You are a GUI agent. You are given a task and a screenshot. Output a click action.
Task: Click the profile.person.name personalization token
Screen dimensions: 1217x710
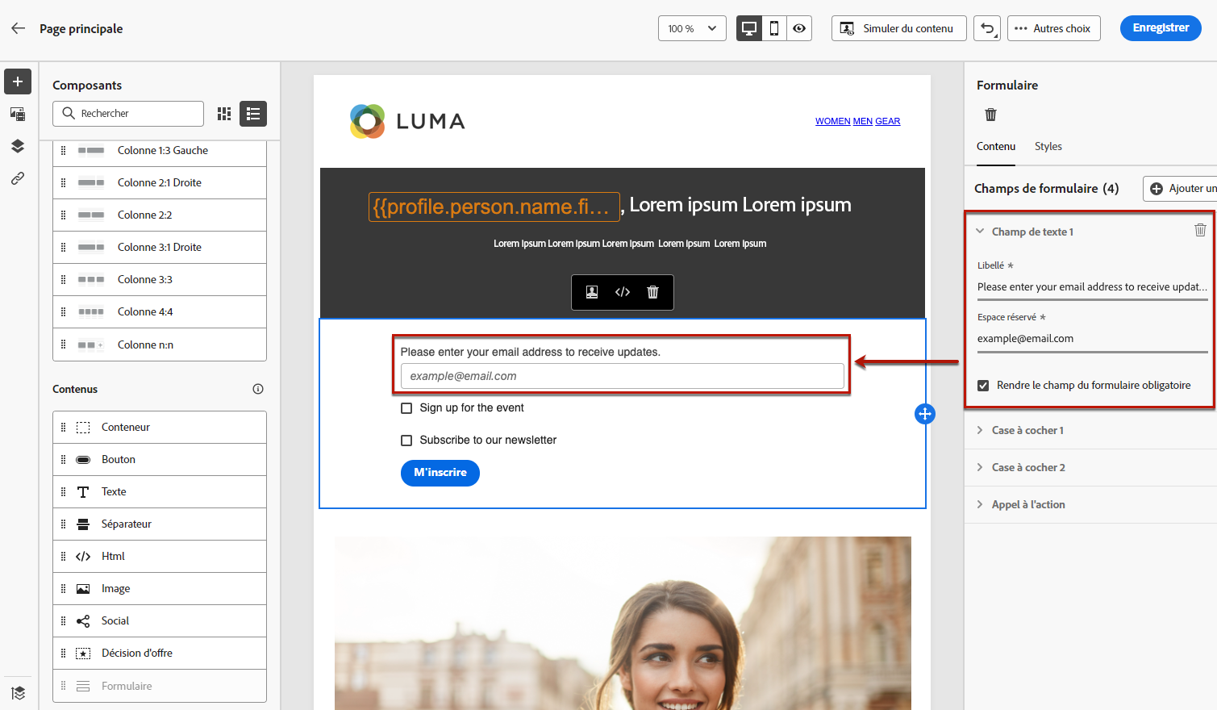tap(494, 207)
